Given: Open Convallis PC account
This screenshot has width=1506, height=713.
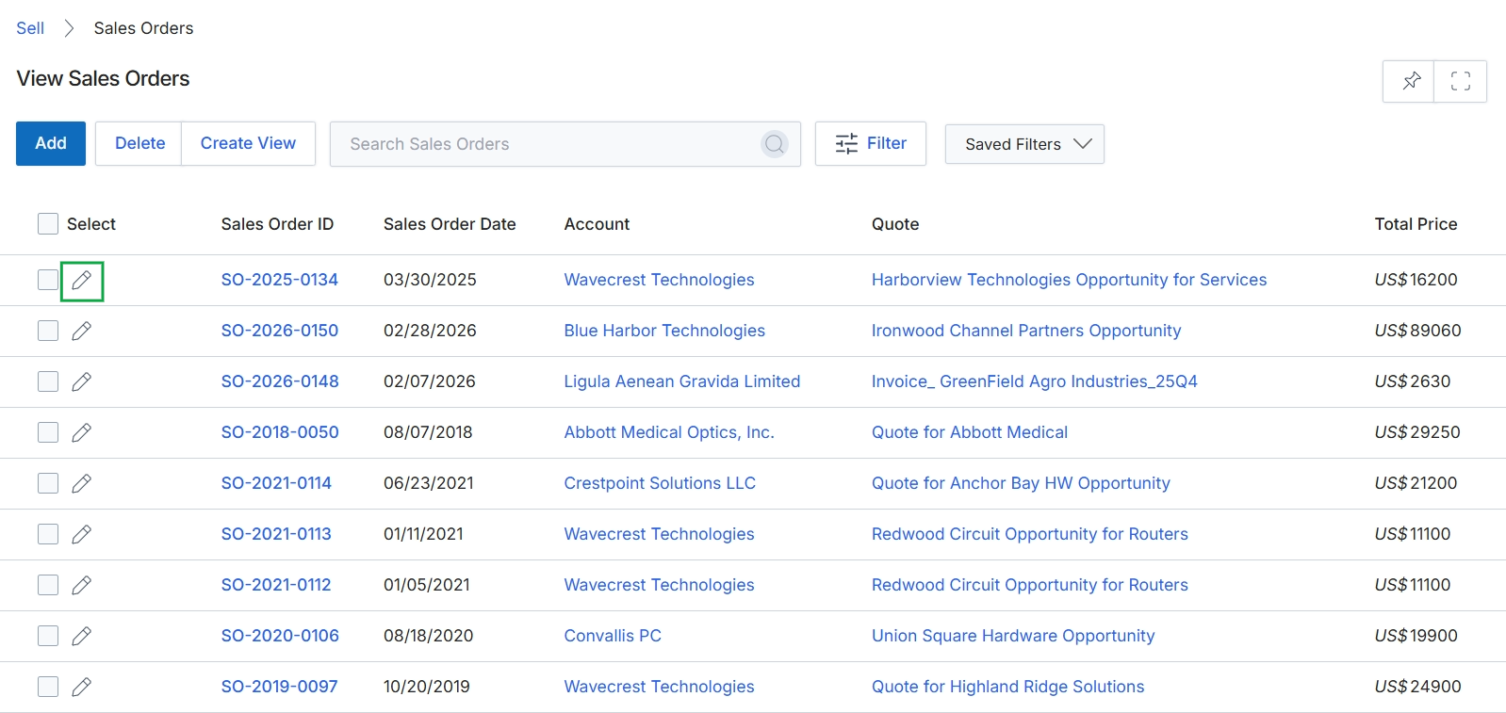Looking at the screenshot, I should point(613,636).
